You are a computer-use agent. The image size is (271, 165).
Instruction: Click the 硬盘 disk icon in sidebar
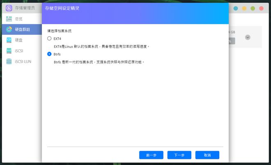(9, 40)
